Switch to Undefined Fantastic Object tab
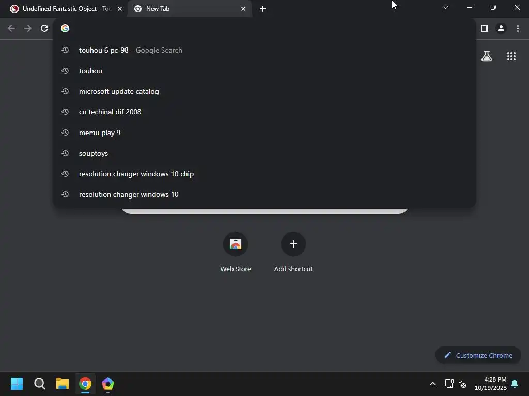 [67, 9]
